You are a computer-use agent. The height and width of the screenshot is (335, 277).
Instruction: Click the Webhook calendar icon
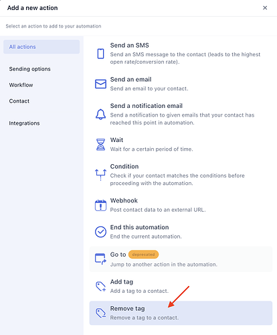coord(100,205)
